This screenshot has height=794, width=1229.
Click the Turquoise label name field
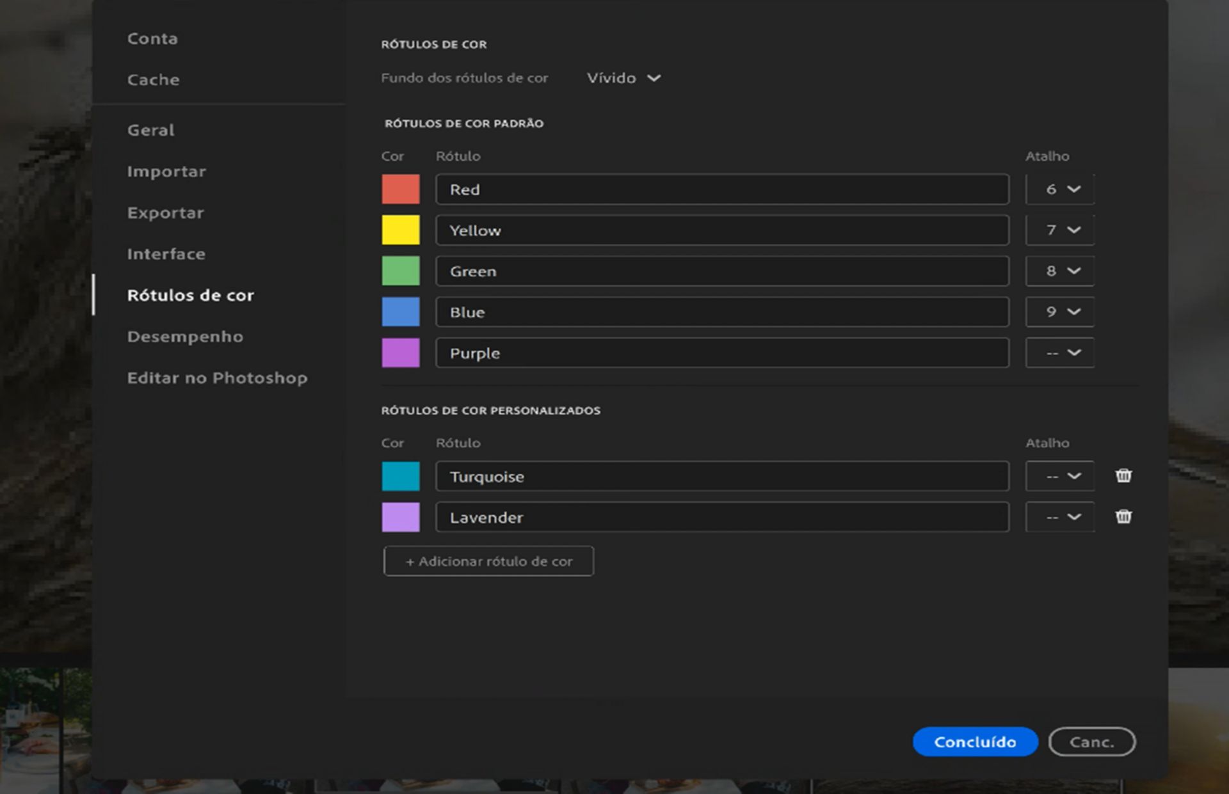click(x=722, y=476)
